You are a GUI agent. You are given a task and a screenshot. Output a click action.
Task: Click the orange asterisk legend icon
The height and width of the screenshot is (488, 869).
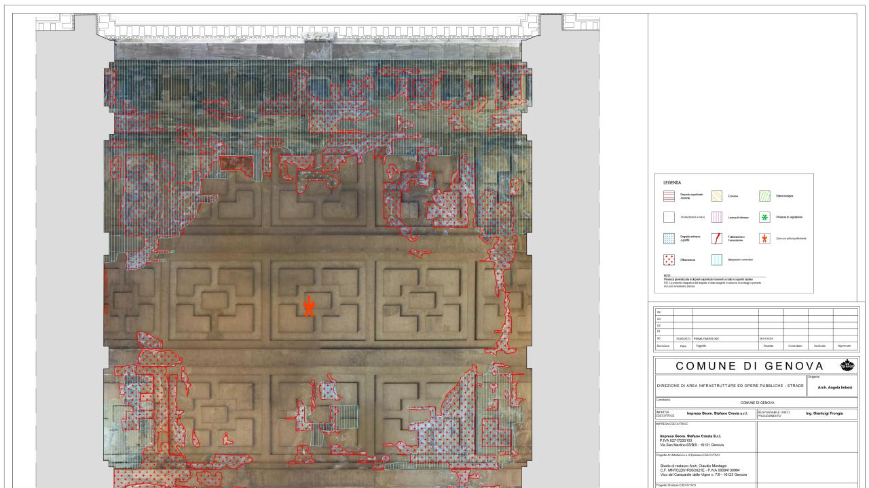tap(764, 239)
